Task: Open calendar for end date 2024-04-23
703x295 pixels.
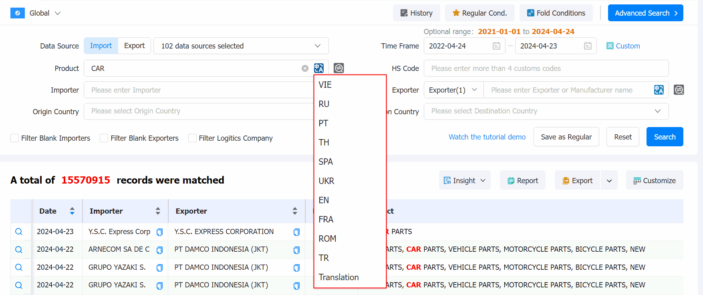Action: pos(588,46)
